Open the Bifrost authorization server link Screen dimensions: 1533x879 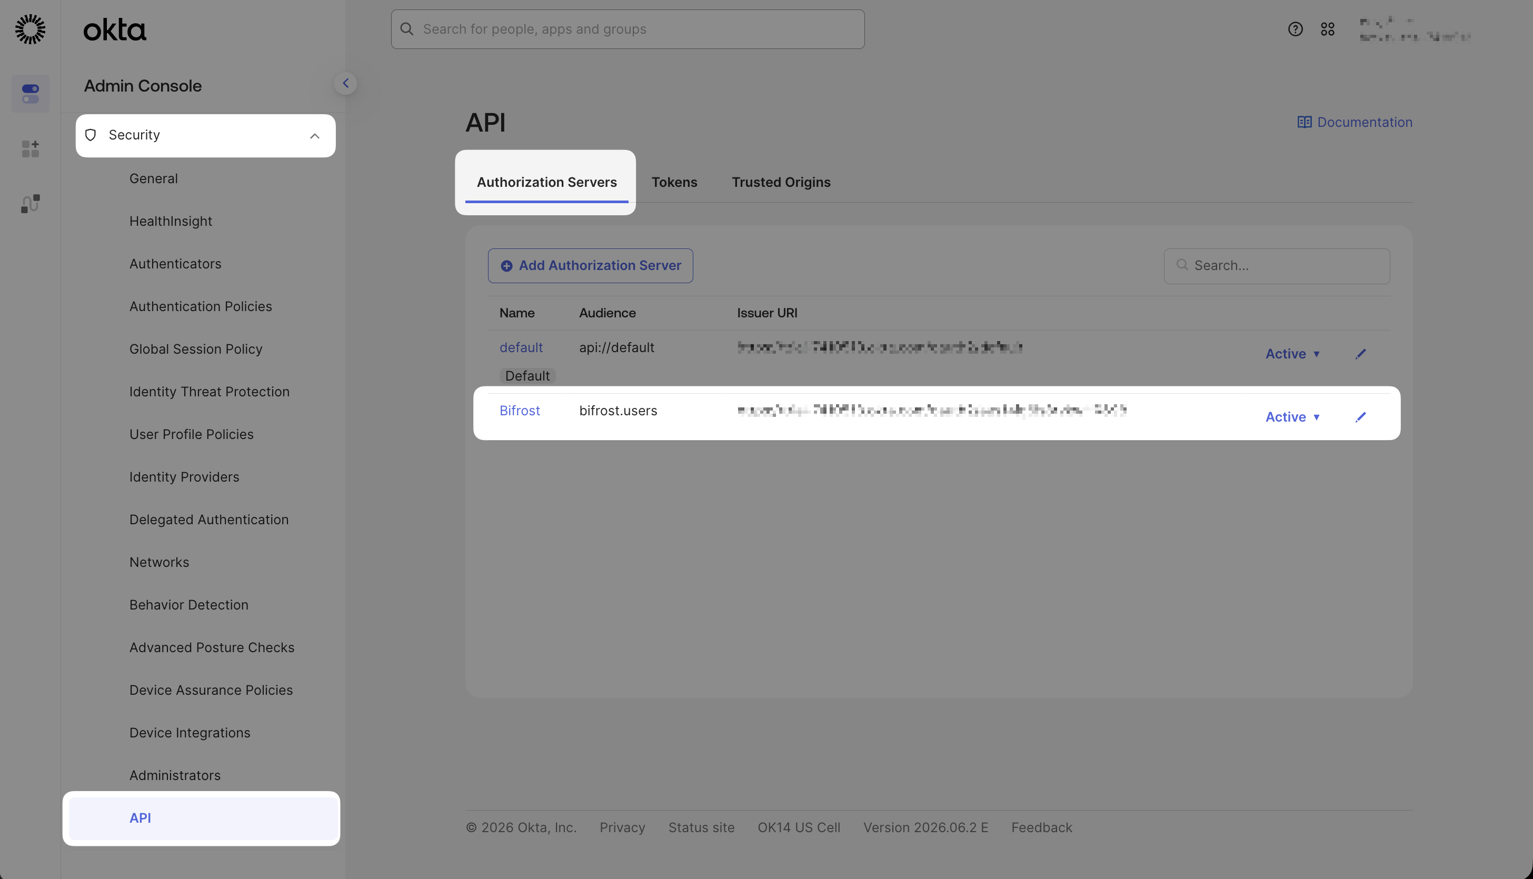pos(519,411)
